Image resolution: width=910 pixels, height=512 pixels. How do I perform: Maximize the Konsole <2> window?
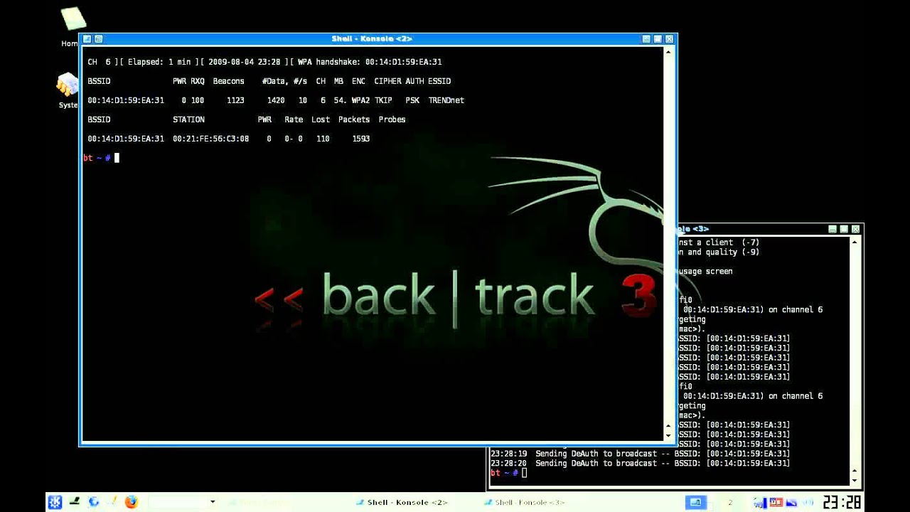[658, 39]
